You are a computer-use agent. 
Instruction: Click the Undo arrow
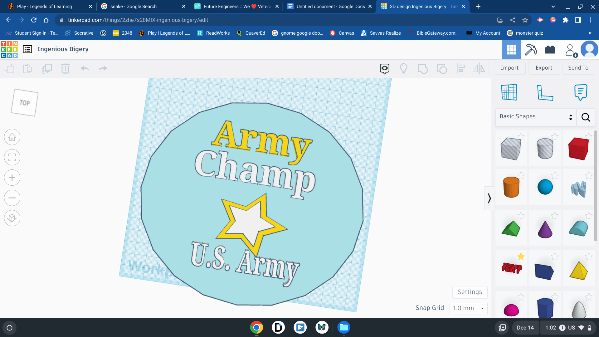pos(85,68)
